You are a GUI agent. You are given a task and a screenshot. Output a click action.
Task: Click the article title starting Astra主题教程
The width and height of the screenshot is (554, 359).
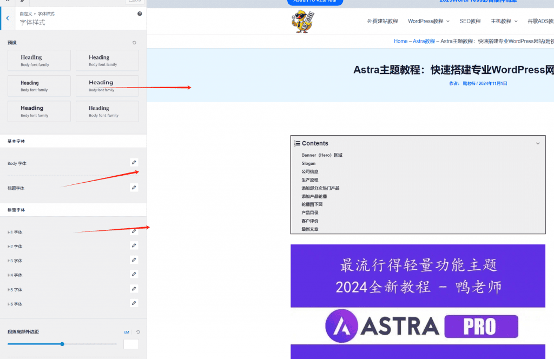(x=454, y=70)
